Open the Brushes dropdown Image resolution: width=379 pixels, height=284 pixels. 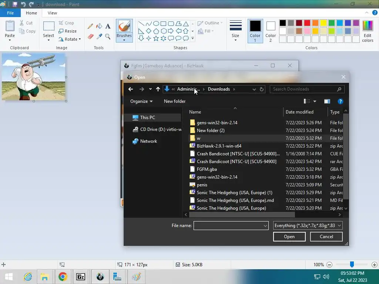pyautogui.click(x=124, y=40)
